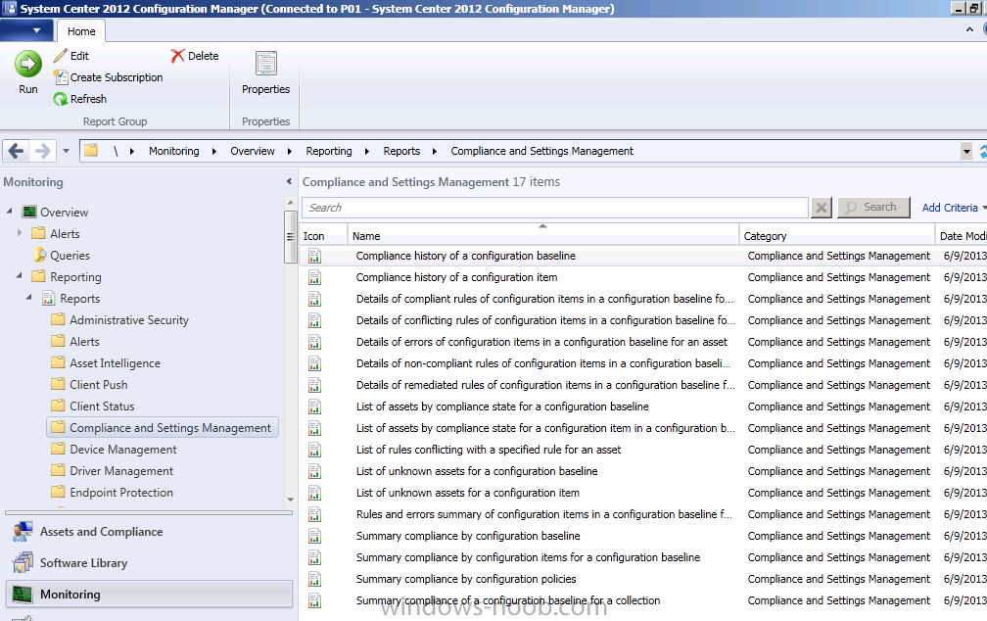Viewport: 987px width, 621px height.
Task: Clear the search with X button
Action: coord(821,208)
